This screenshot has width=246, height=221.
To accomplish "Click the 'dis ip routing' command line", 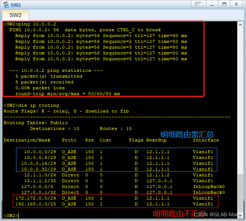I will point(31,105).
